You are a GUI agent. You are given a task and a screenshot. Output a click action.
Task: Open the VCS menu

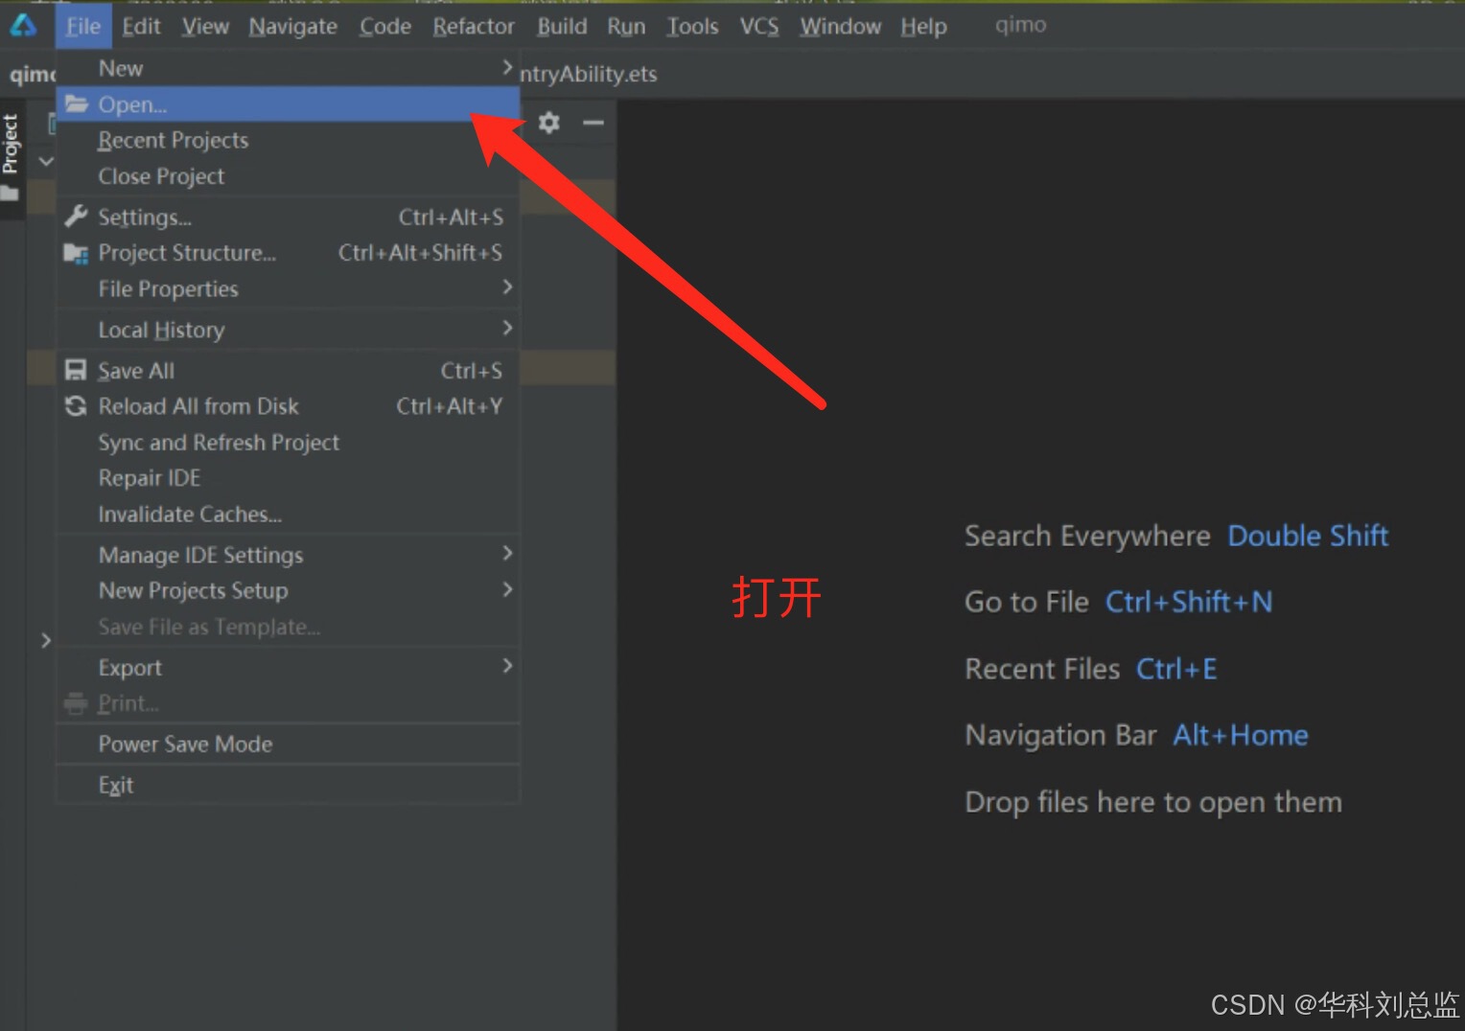click(x=758, y=26)
